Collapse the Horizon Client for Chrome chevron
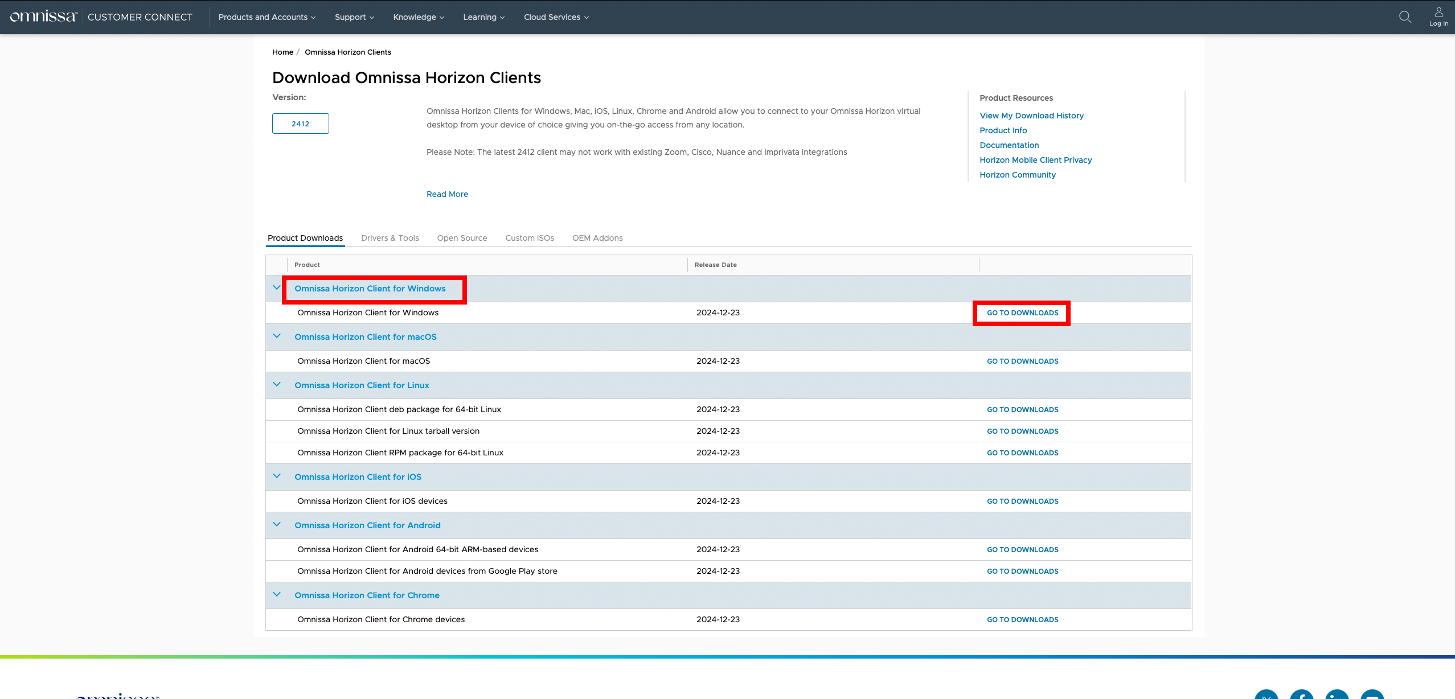 (277, 595)
